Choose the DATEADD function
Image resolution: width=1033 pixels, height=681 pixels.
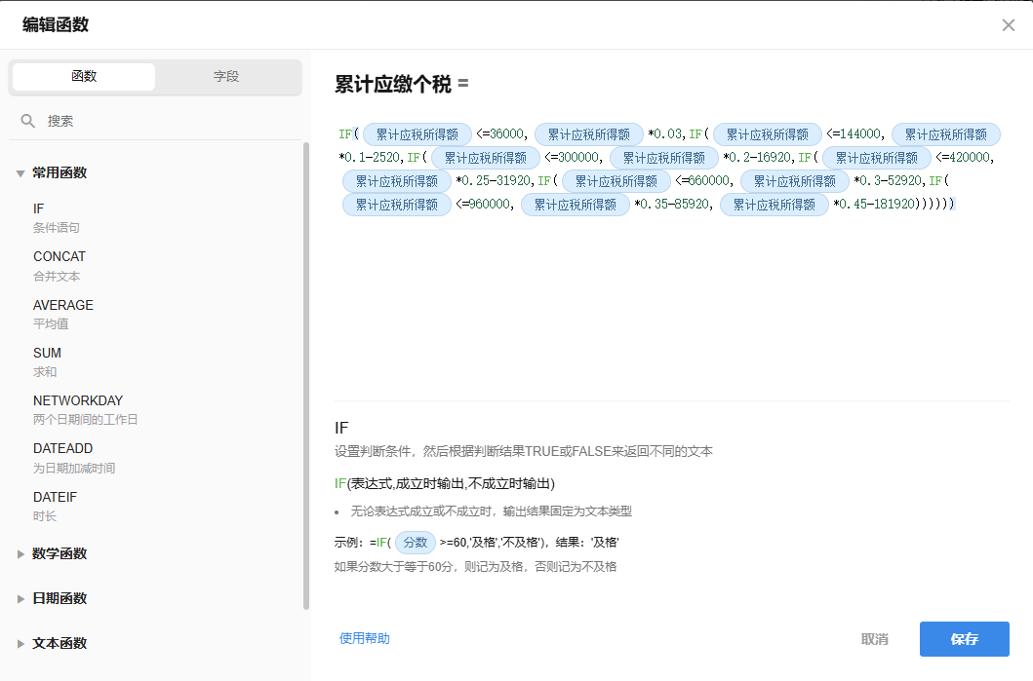[x=62, y=448]
